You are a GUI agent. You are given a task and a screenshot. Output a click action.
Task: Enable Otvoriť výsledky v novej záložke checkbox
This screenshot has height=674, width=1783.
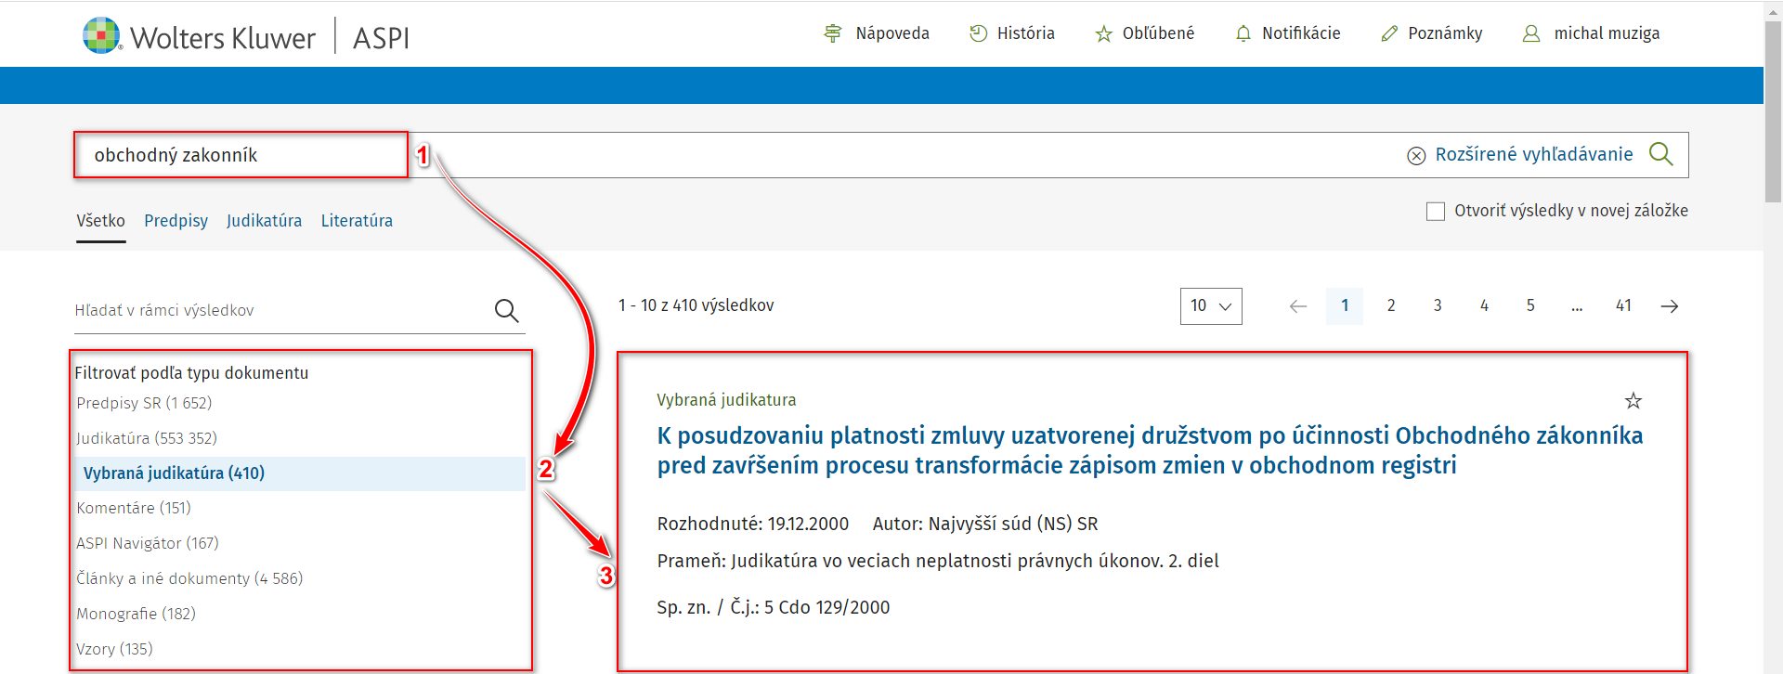click(1436, 212)
